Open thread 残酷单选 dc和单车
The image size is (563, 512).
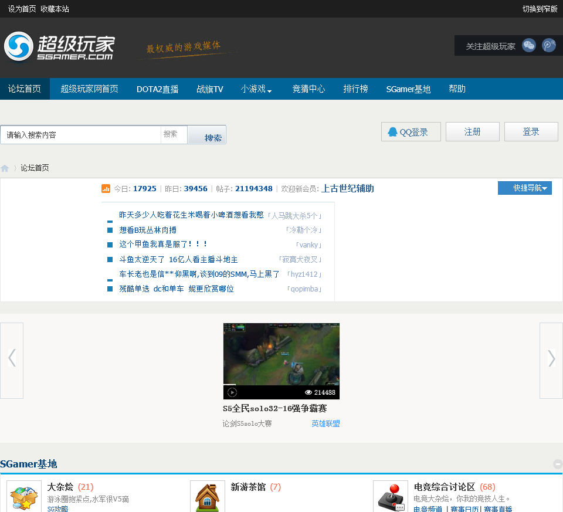tap(177, 289)
